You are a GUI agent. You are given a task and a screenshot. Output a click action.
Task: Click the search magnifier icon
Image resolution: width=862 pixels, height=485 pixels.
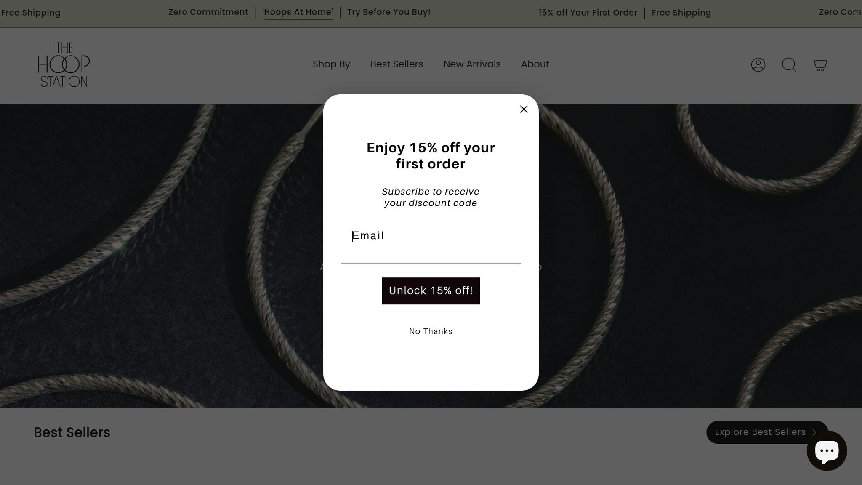pos(789,64)
